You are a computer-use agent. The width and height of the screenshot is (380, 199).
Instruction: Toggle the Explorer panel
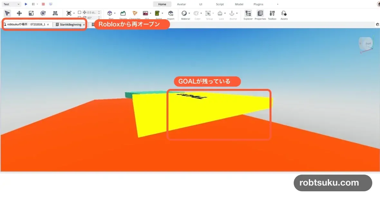click(248, 13)
